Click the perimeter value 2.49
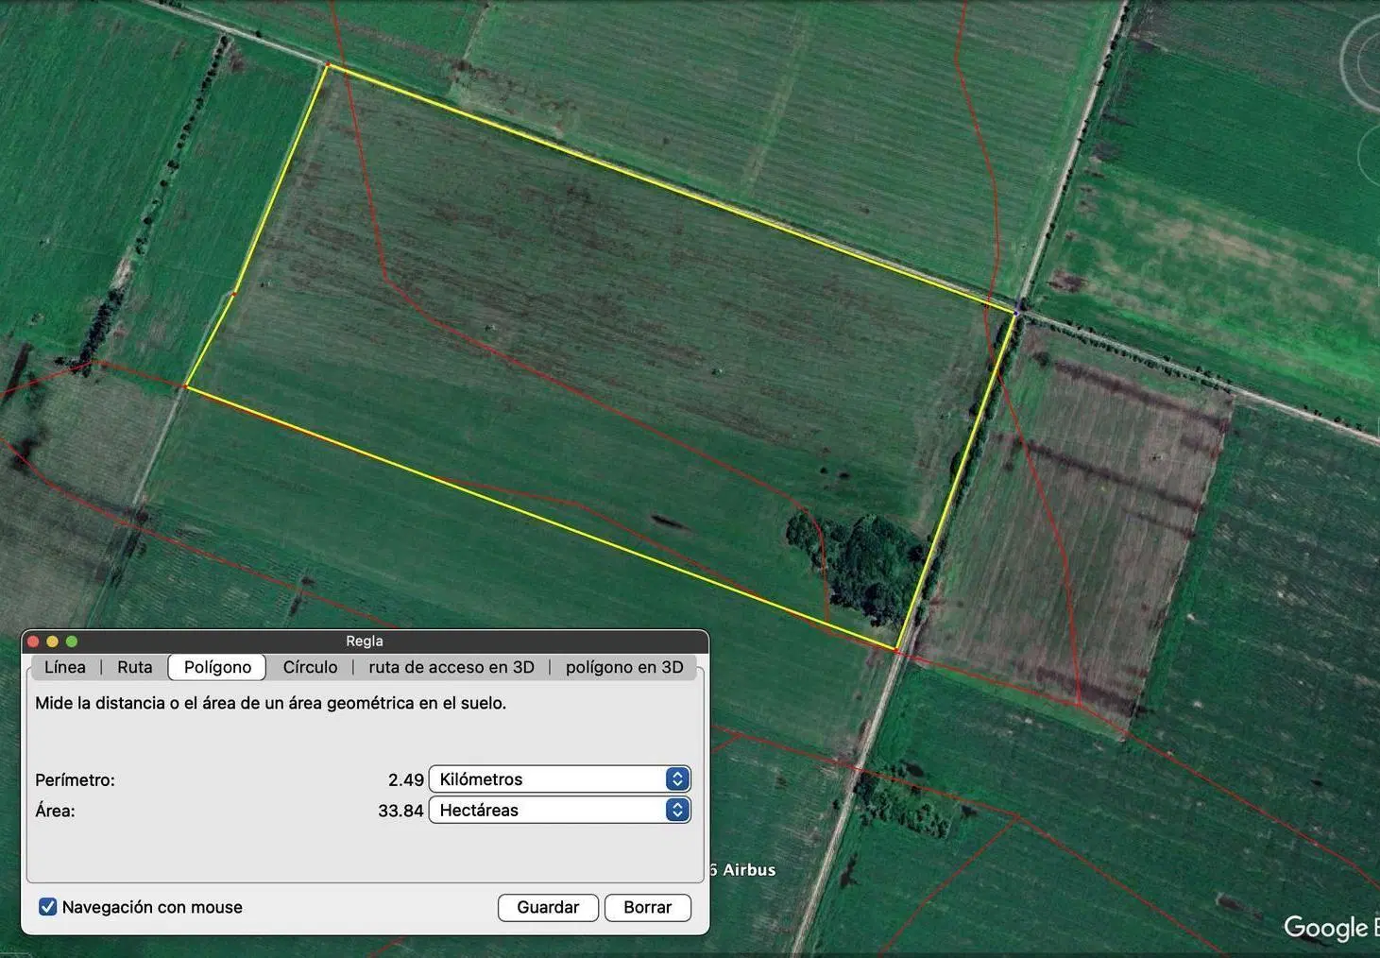The height and width of the screenshot is (958, 1380). pos(405,779)
